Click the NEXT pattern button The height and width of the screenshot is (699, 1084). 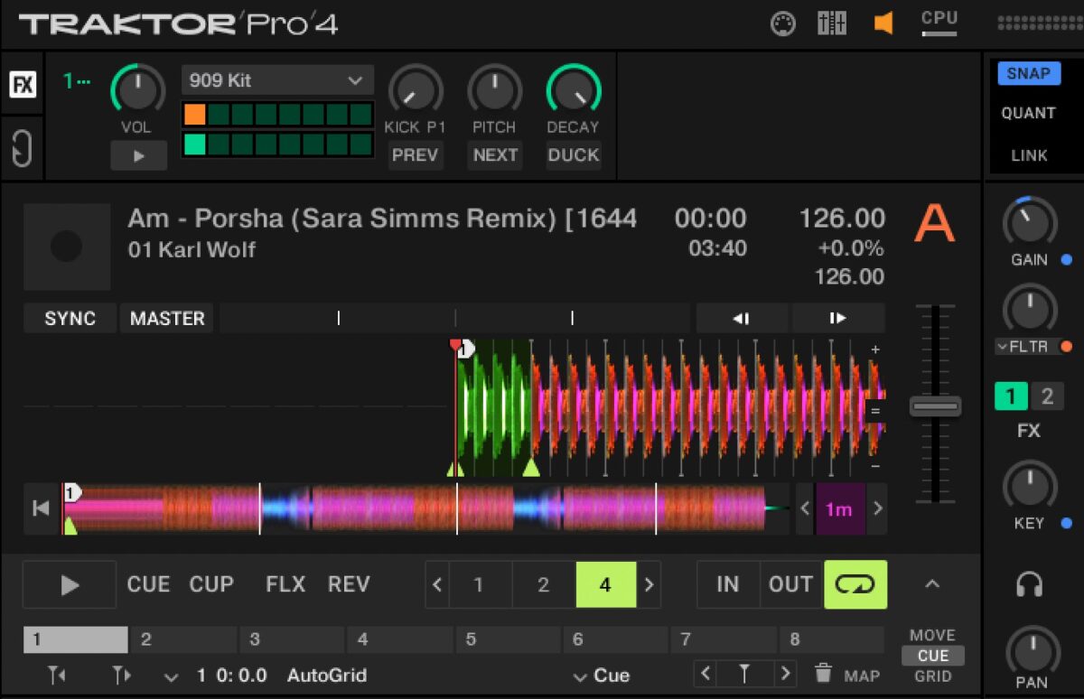click(495, 155)
